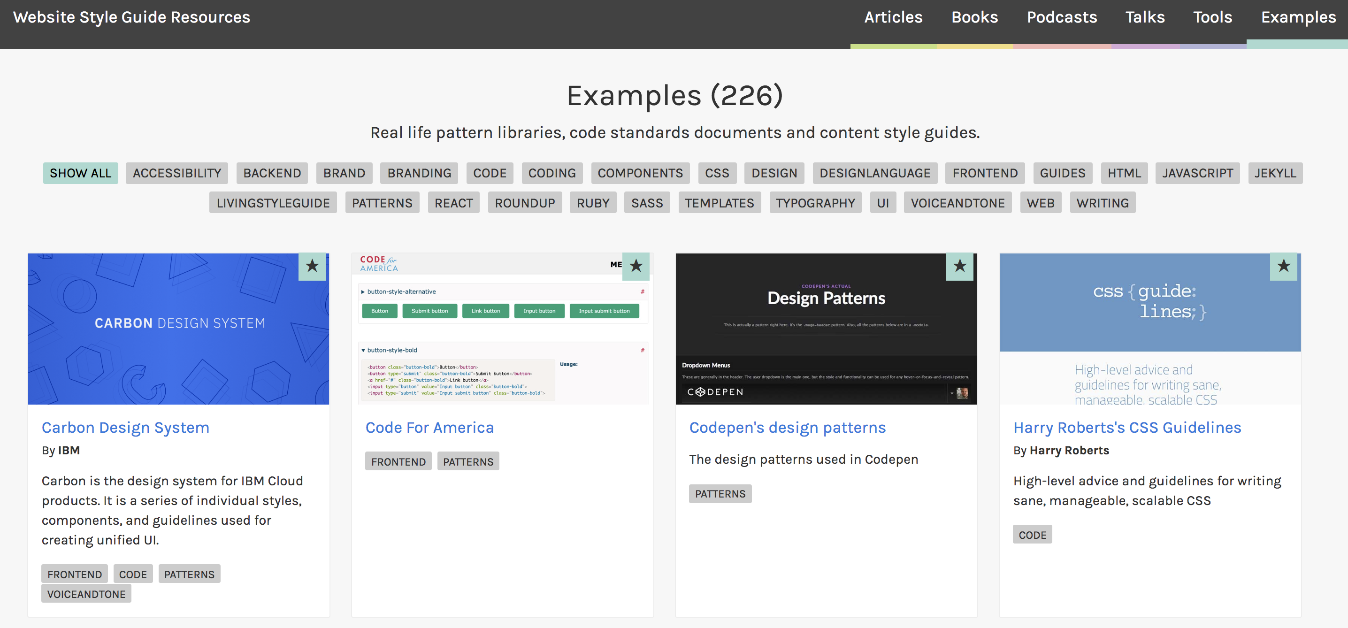Click the CODE tag on Harry Roberts card
Viewport: 1348px width, 628px height.
[1033, 535]
